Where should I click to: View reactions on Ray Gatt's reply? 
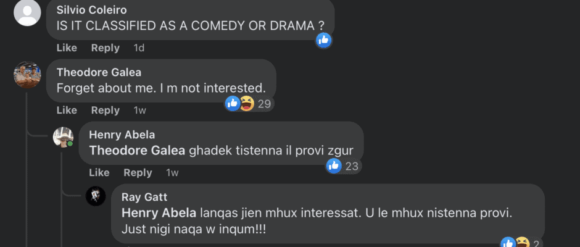click(x=515, y=242)
